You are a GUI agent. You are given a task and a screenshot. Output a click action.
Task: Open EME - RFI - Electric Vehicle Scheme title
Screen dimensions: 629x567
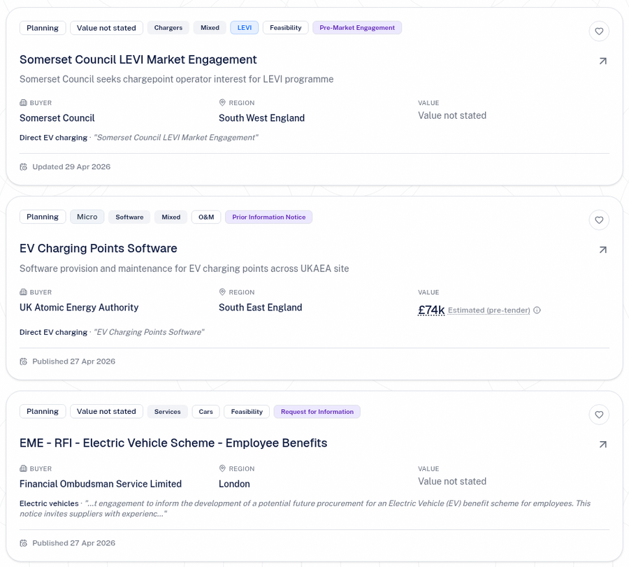(x=173, y=443)
